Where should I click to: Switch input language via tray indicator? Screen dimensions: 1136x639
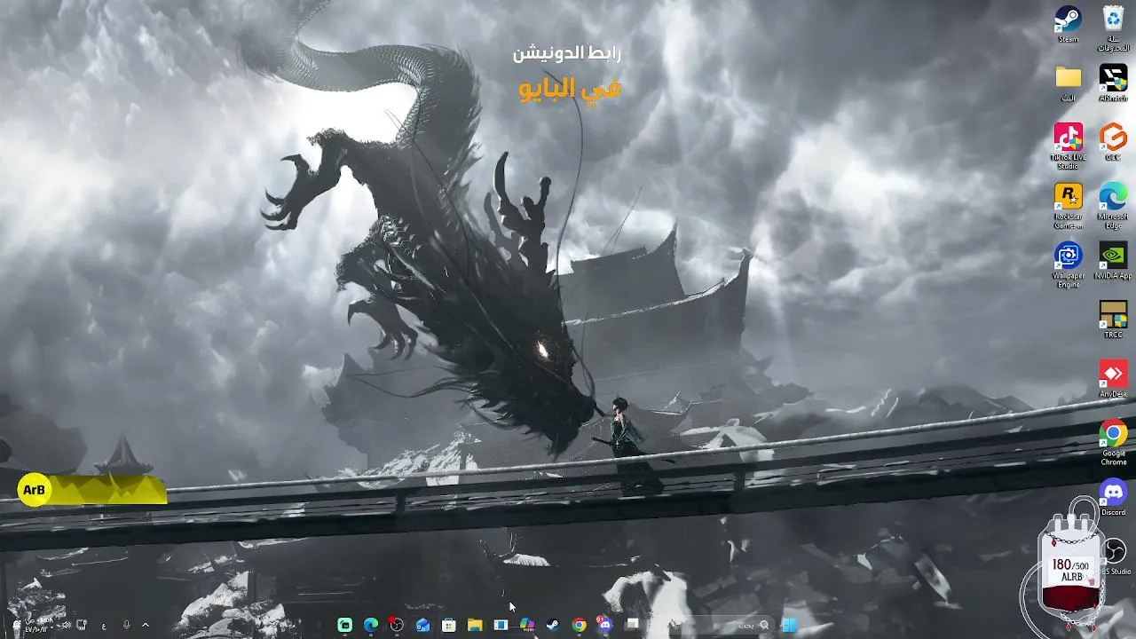[104, 625]
